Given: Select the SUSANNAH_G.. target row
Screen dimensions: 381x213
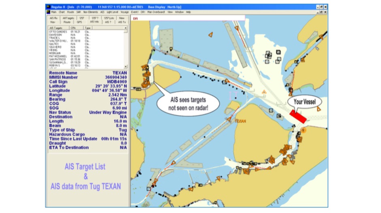Looking at the screenshot, I should [86, 62].
